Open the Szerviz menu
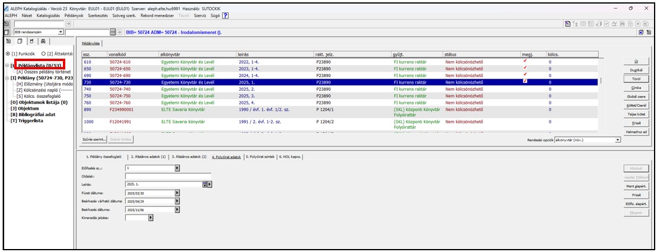657x252 pixels. [x=199, y=15]
